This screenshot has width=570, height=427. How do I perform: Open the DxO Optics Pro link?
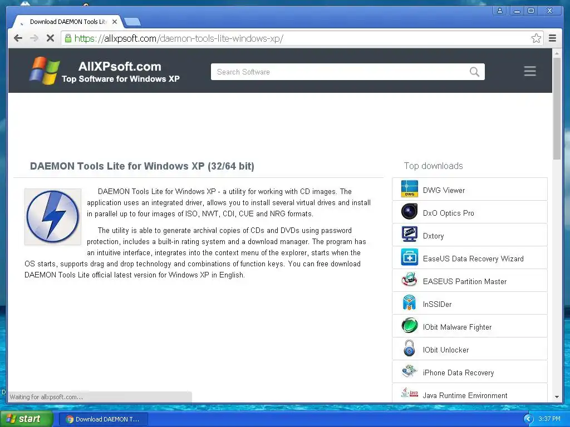[x=448, y=213]
